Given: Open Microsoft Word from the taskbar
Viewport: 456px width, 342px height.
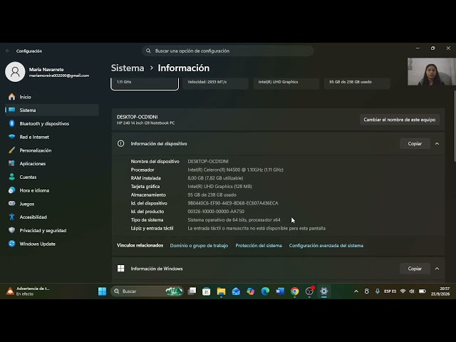Looking at the screenshot, I should [280, 291].
